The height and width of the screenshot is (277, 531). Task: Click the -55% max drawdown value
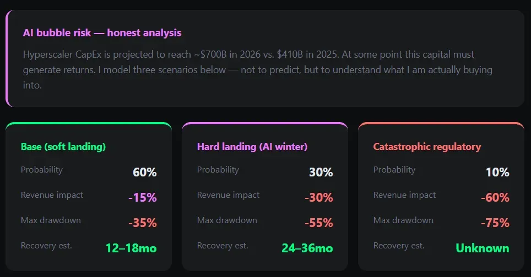pos(319,223)
